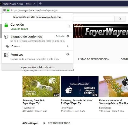Click the green padlock icon in the address bar
Viewport: 128px width, 128px height.
tap(8, 10)
